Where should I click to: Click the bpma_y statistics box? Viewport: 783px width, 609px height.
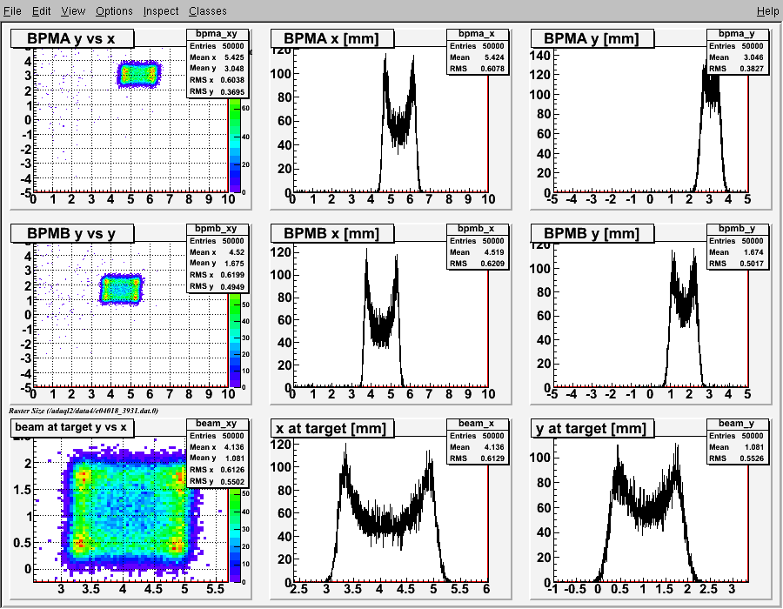737,52
